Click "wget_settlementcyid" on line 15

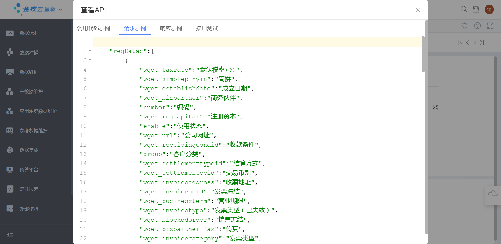179,173
